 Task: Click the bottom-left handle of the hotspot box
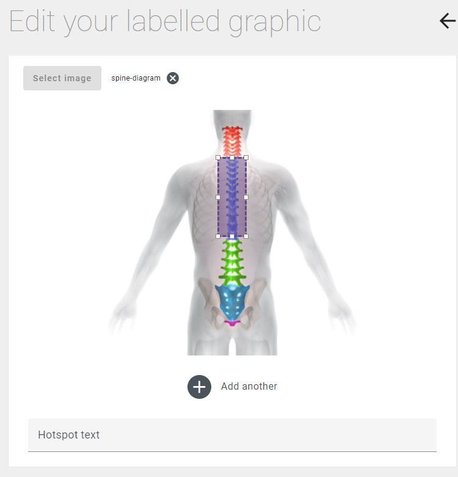218,236
